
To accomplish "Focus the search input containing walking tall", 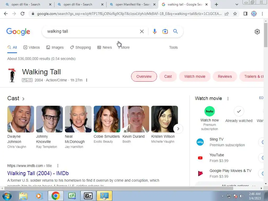I will click(92, 31).
